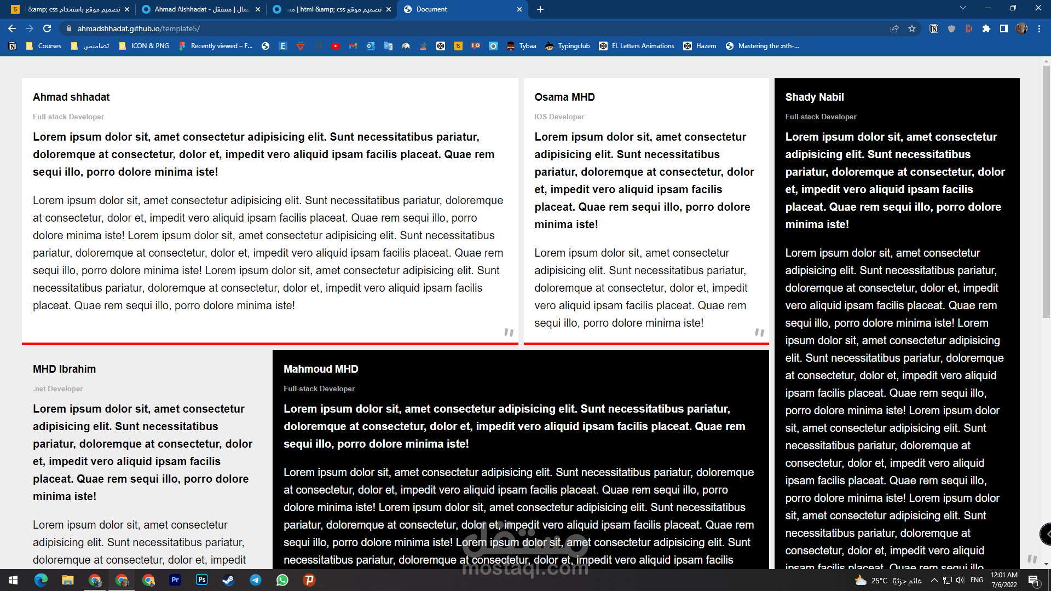
Task: Open the tab search chevron
Action: point(962,9)
